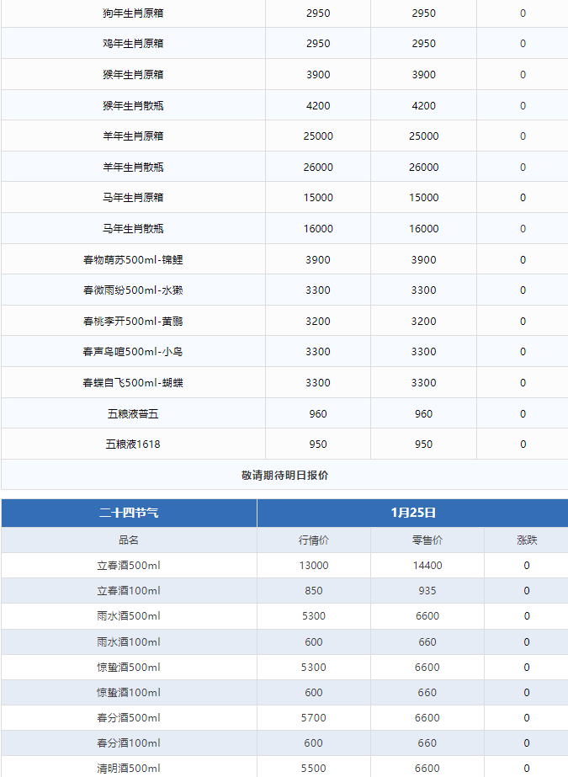Select the 立春酒500ml product name
This screenshot has width=568, height=777.
(129, 566)
